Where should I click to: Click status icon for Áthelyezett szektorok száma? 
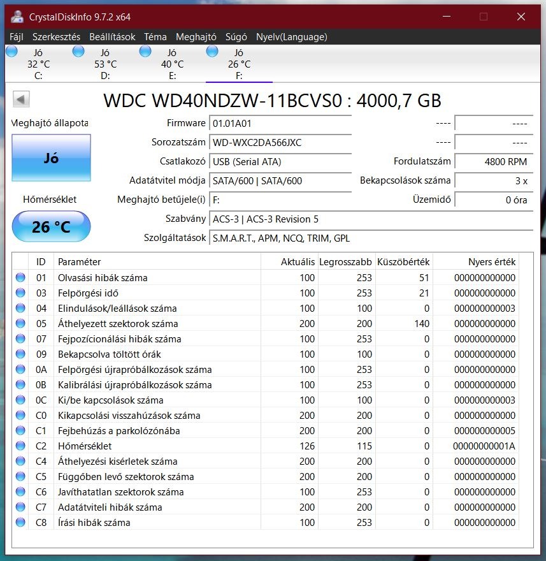pyautogui.click(x=20, y=323)
